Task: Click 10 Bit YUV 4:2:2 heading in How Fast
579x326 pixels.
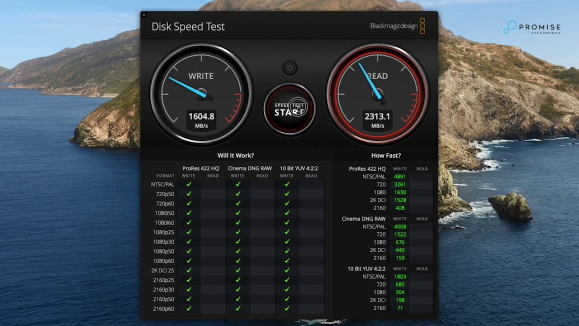Action: click(366, 269)
